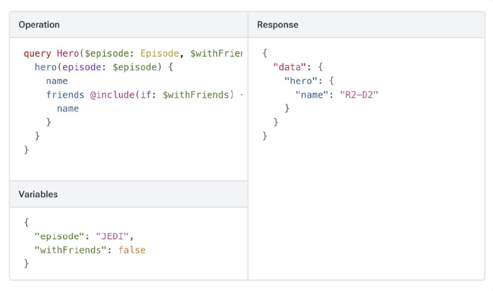Image resolution: width=493 pixels, height=291 pixels.
Task: Click the false value for withFriends
Action: coord(132,250)
